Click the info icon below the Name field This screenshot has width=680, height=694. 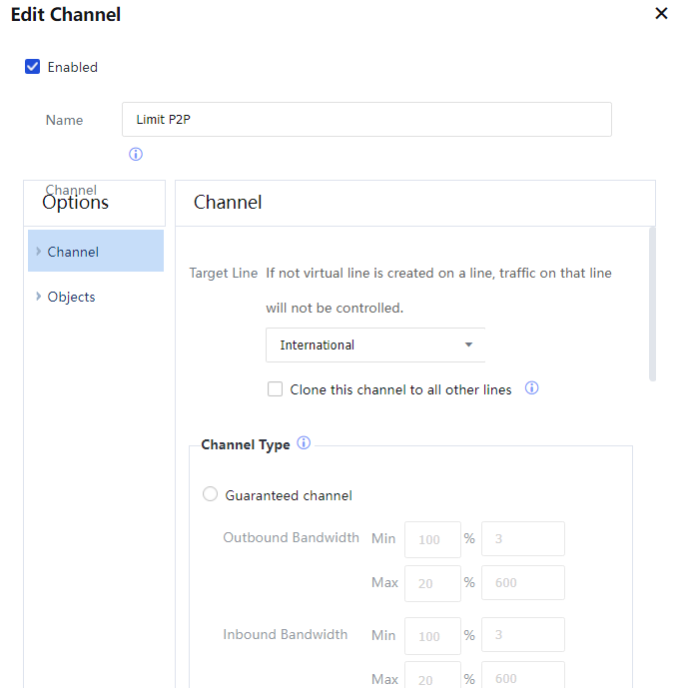tap(136, 155)
